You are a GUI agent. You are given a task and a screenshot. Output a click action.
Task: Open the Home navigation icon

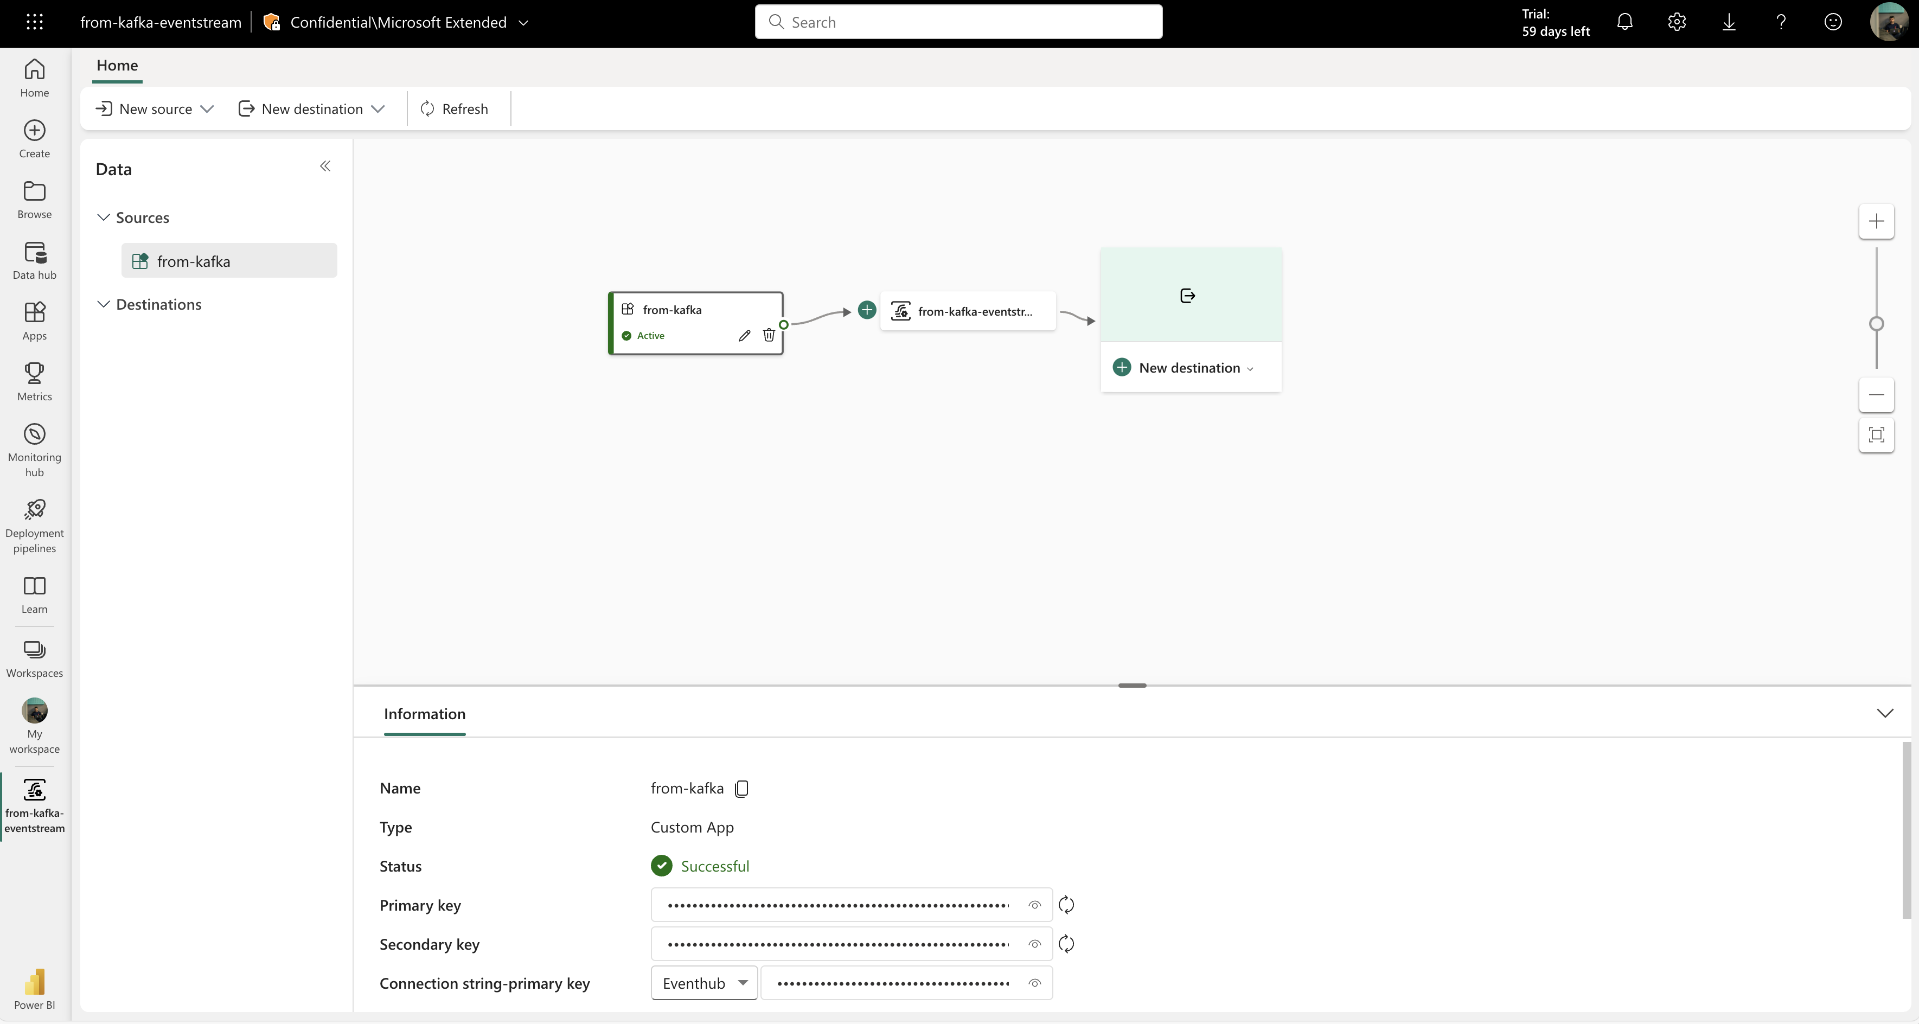click(34, 78)
